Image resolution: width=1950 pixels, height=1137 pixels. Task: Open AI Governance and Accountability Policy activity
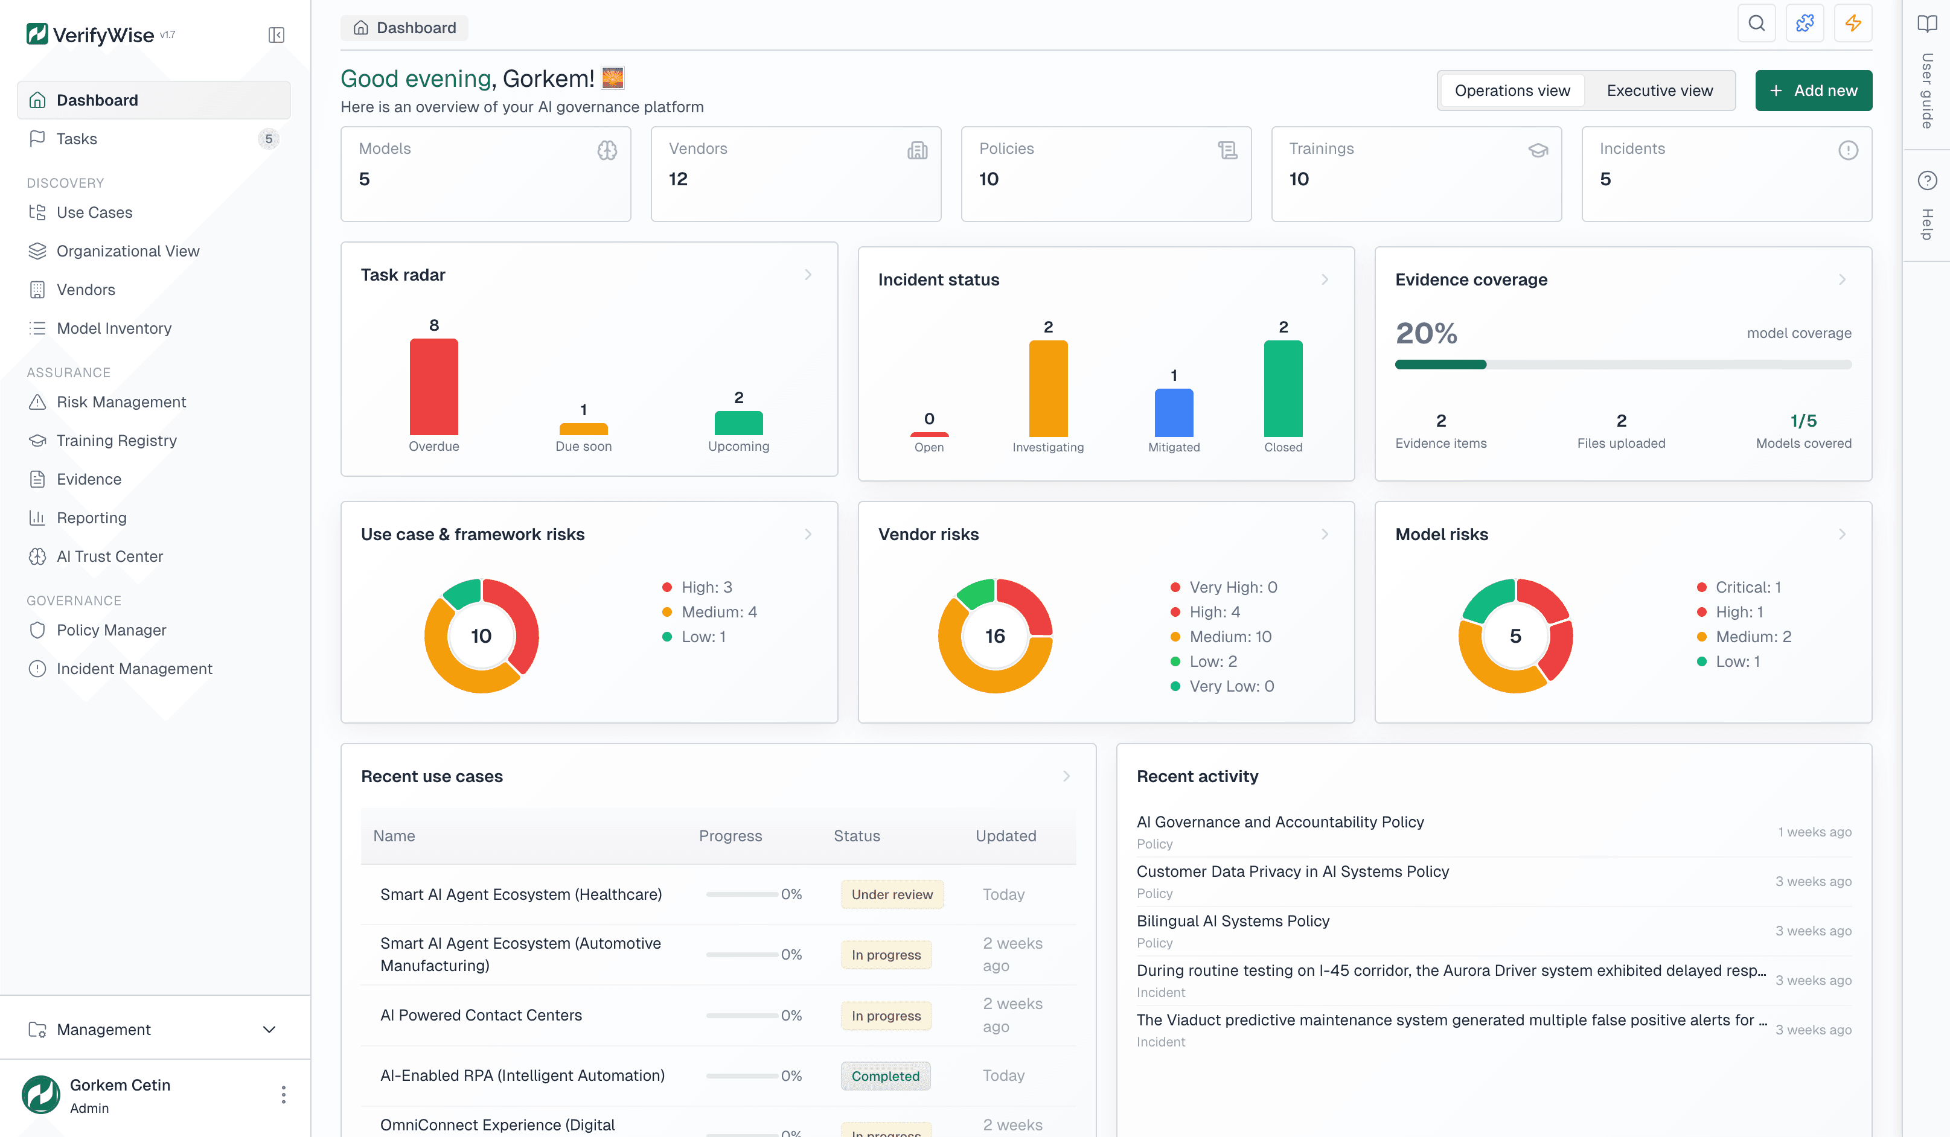[1280, 821]
